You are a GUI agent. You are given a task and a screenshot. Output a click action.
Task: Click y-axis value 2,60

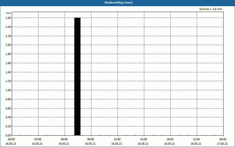point(8,18)
